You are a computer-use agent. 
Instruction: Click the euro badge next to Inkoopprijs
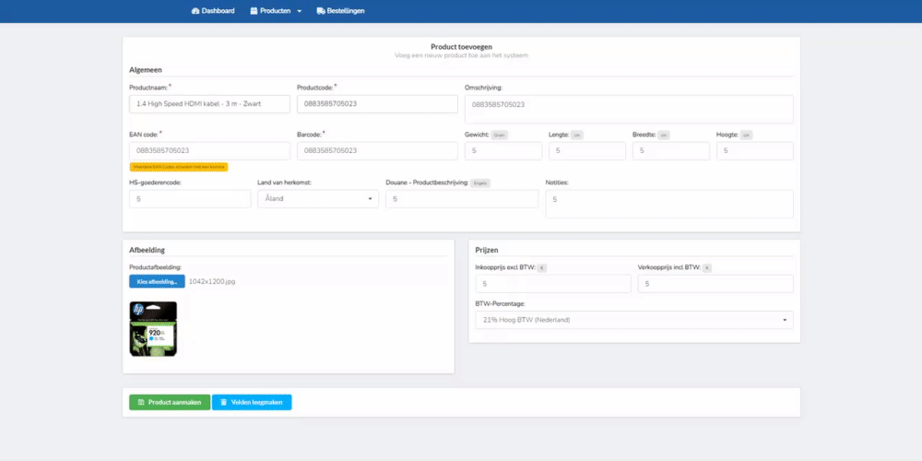tap(542, 267)
